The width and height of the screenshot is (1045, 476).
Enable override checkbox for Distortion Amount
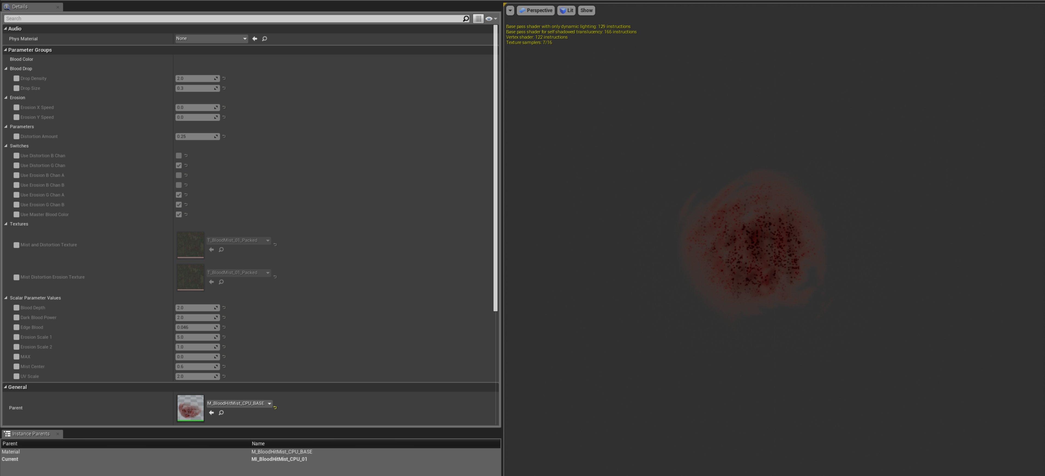point(16,136)
